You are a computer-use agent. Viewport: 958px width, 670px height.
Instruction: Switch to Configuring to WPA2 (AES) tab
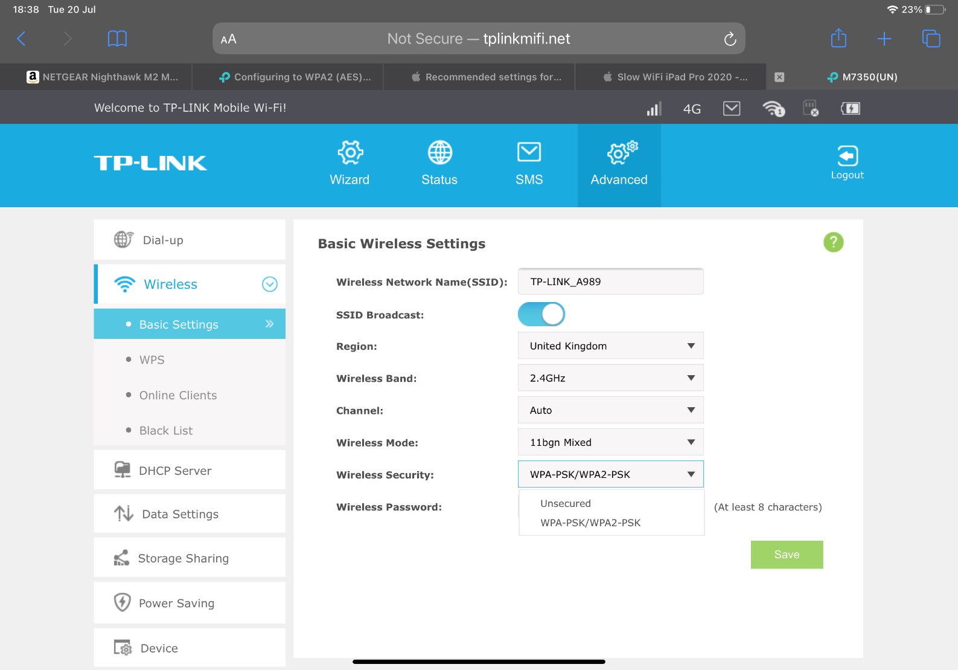(x=288, y=77)
